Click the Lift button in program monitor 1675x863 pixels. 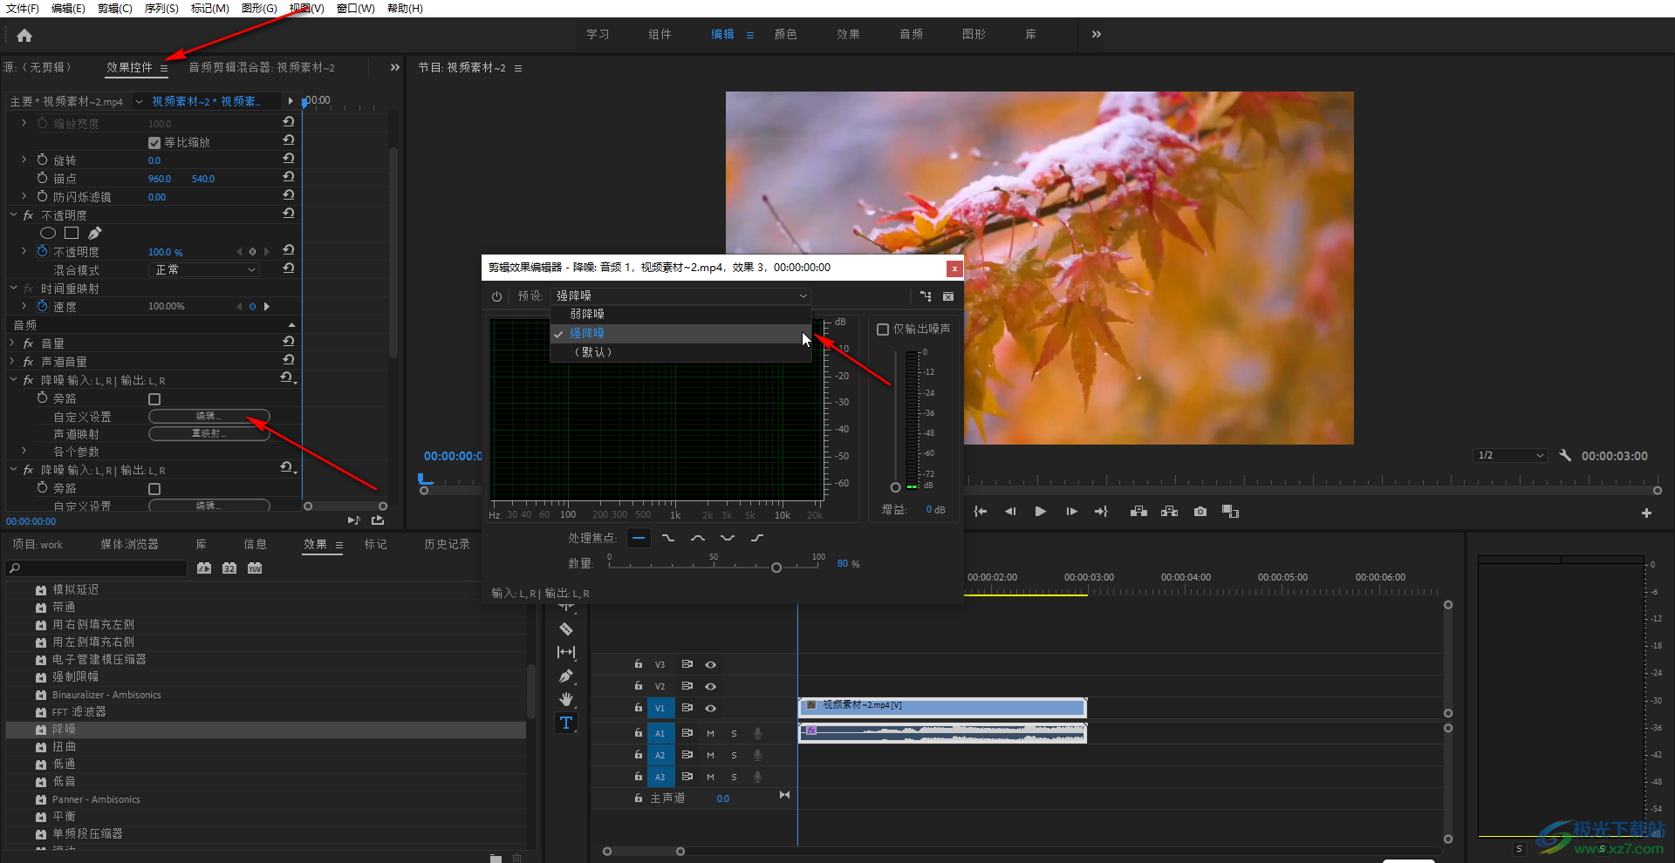pyautogui.click(x=1138, y=512)
